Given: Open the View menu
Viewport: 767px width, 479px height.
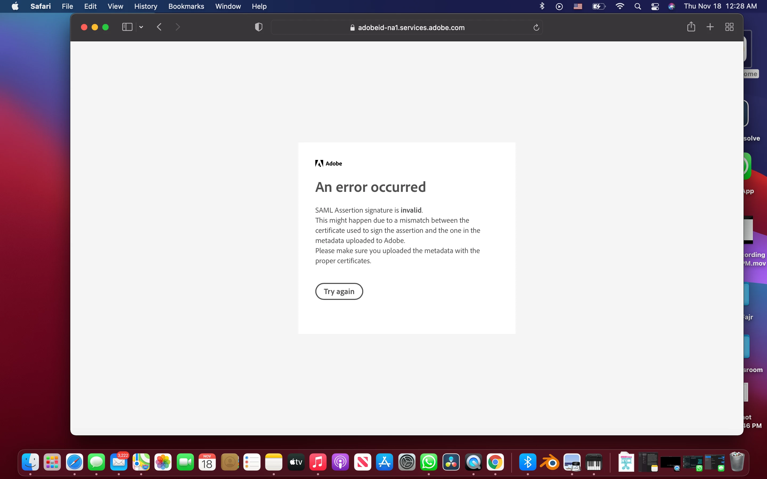Looking at the screenshot, I should [x=115, y=6].
